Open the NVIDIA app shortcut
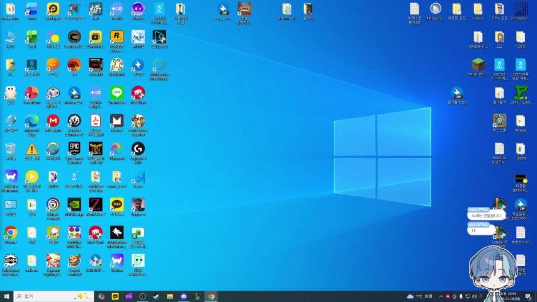537x302 pixels. (74, 204)
